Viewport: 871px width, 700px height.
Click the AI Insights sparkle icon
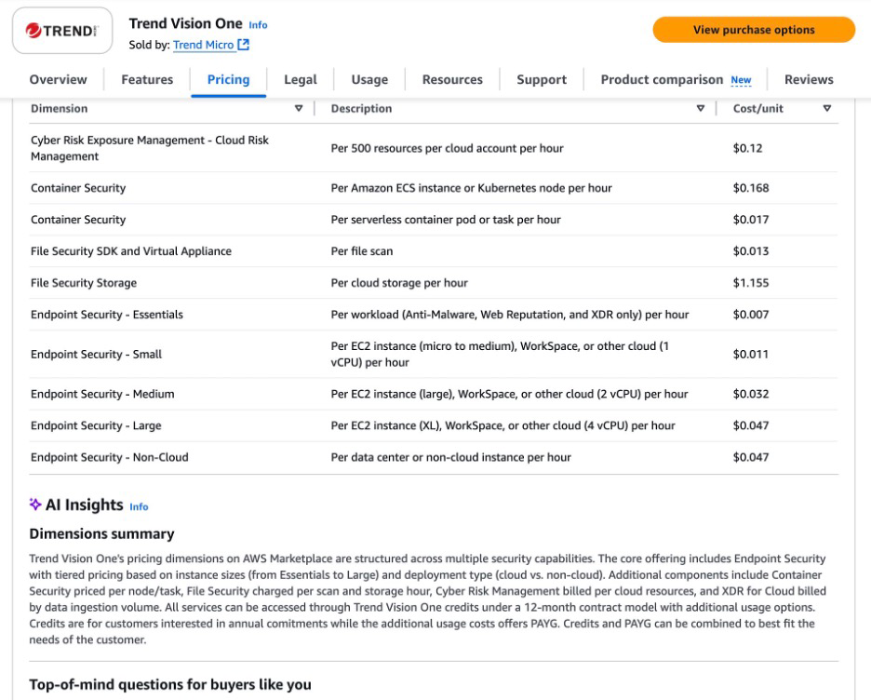click(35, 505)
